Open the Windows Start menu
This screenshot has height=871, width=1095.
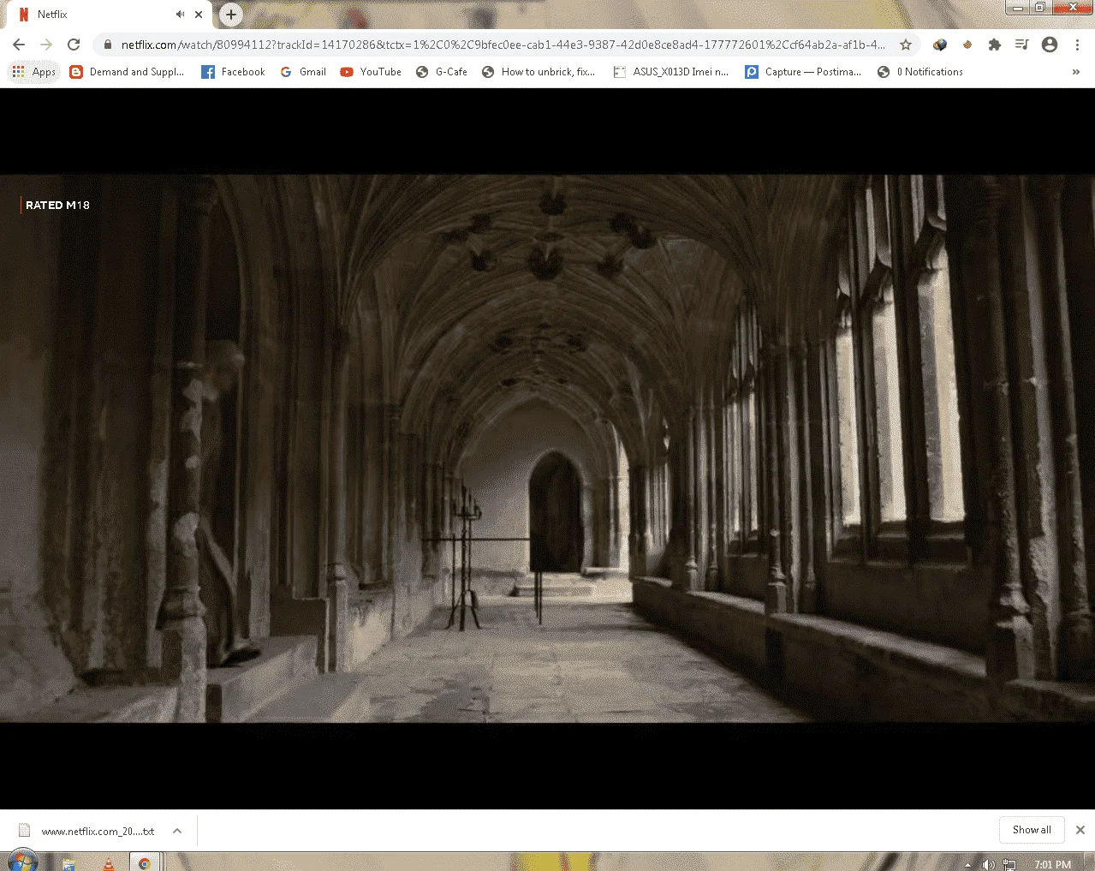tap(22, 862)
